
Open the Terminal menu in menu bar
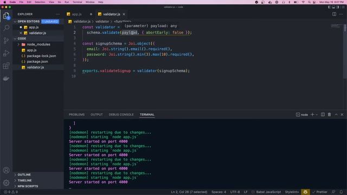tap(77, 2)
